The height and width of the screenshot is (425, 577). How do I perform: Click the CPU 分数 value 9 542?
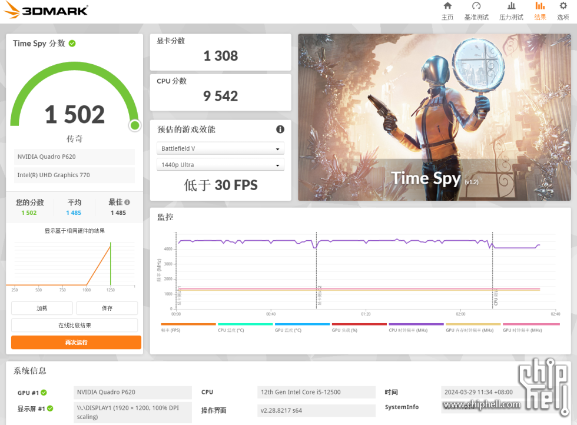click(x=220, y=96)
